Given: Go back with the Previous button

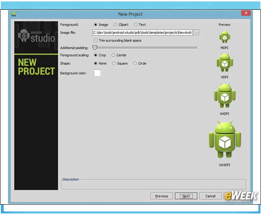Looking at the screenshot, I should click(x=161, y=196).
